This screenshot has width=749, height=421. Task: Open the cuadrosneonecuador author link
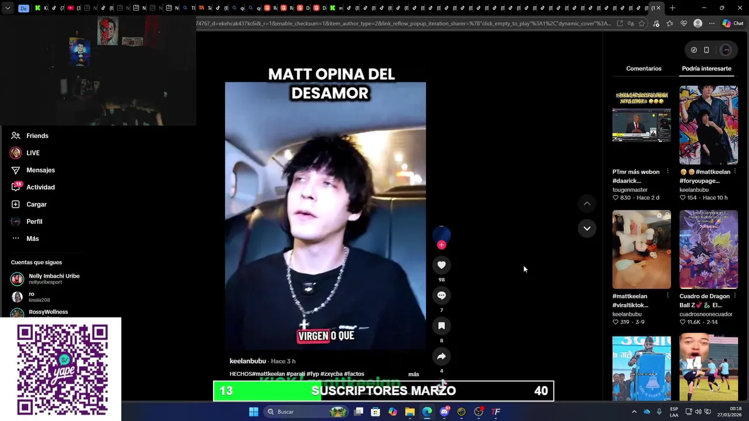(706, 314)
